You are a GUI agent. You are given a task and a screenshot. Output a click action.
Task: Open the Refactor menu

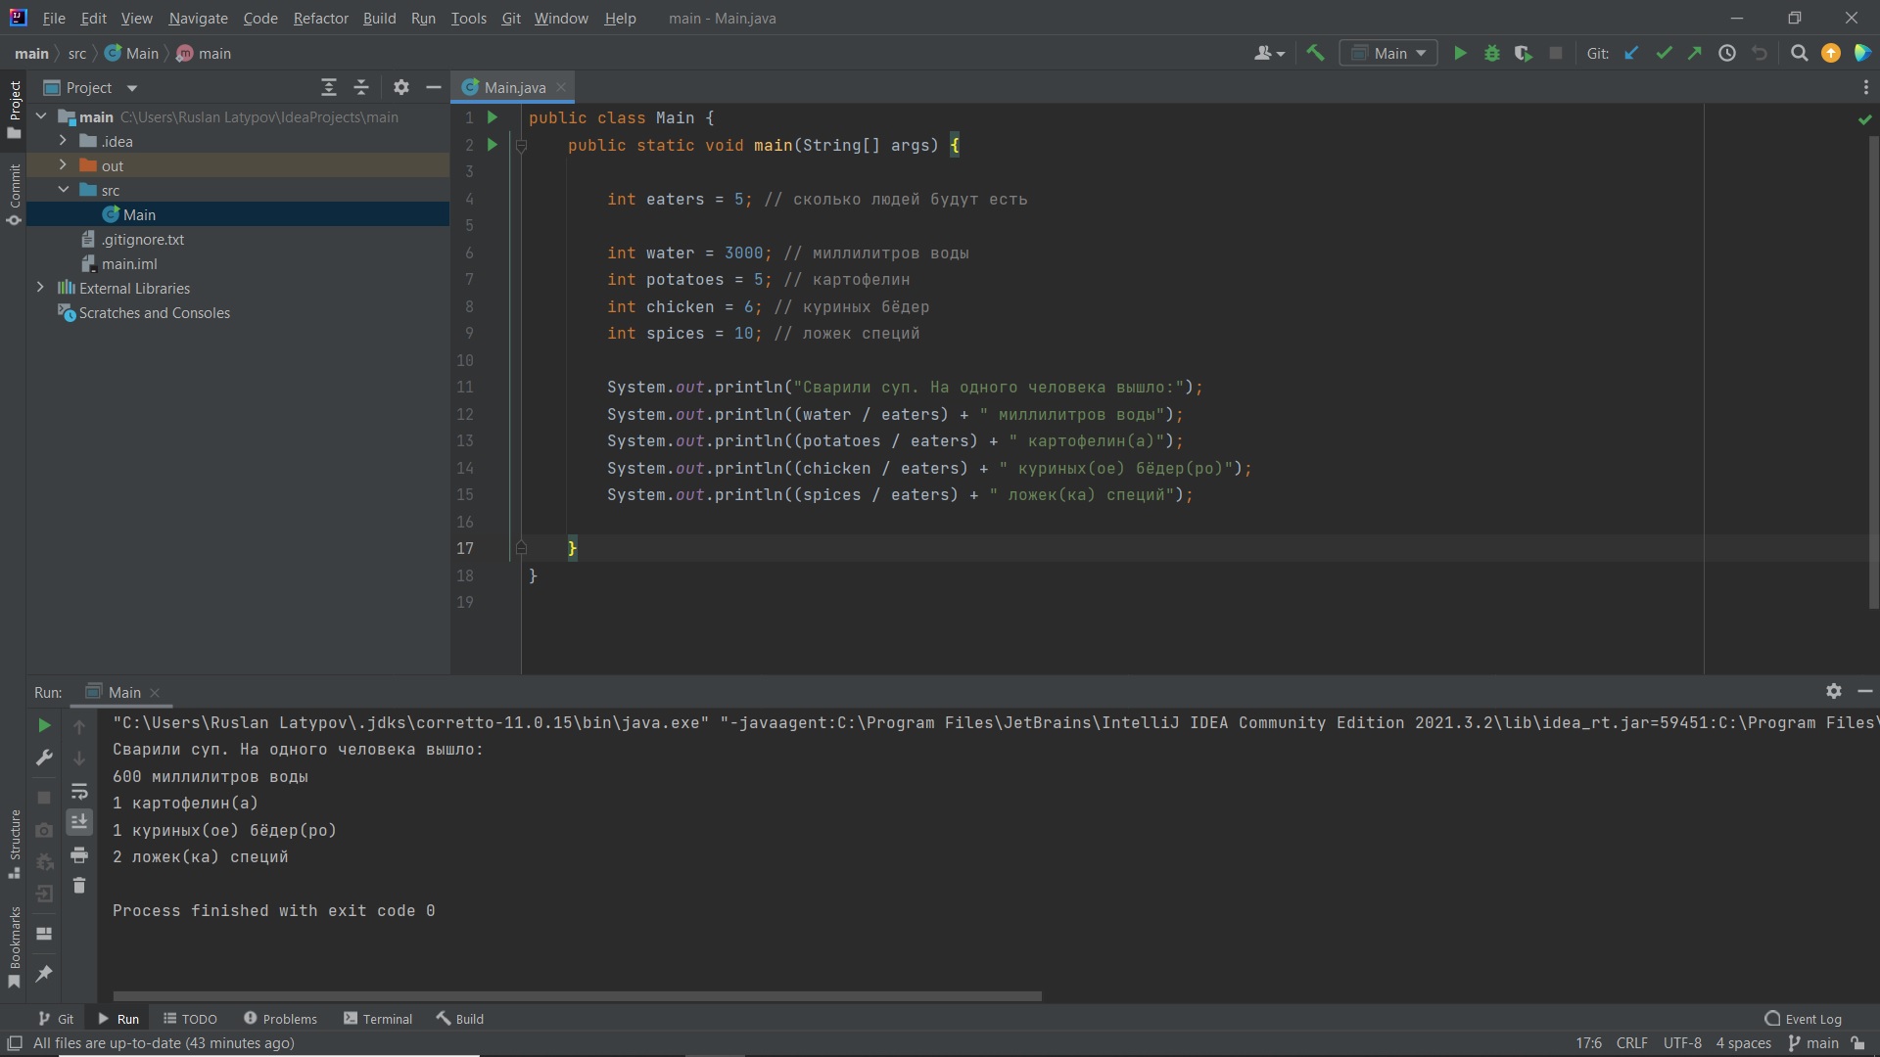(320, 19)
